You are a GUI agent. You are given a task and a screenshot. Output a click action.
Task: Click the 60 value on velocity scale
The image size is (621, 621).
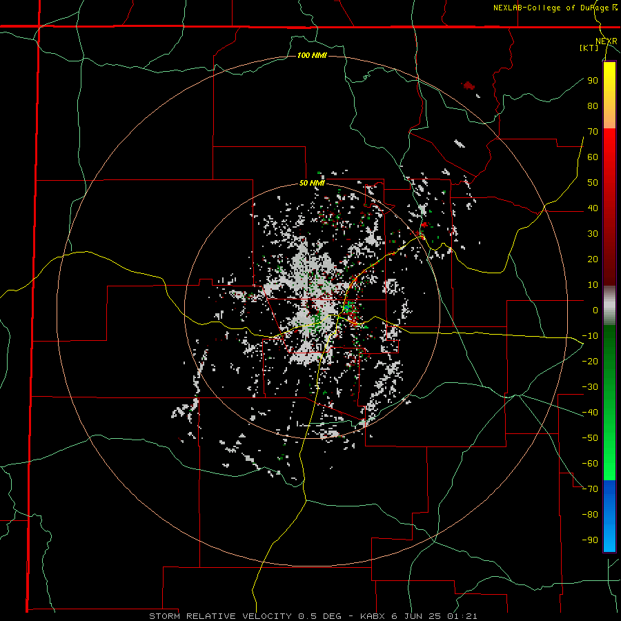[x=593, y=157]
